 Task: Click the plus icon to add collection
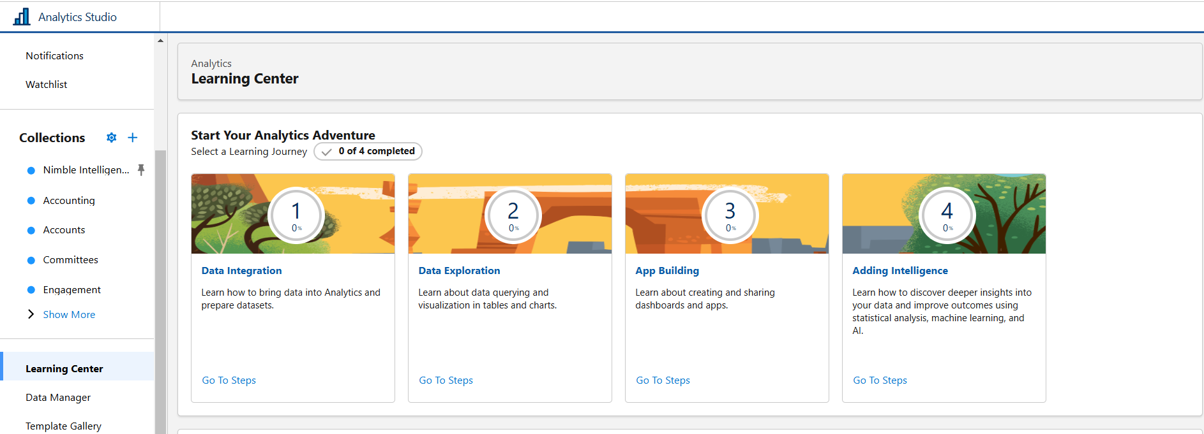[x=133, y=138]
